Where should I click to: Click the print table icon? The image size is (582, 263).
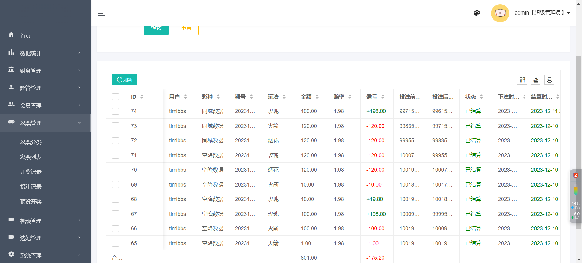549,80
